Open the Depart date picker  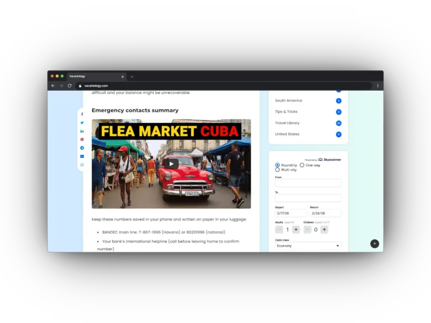click(x=290, y=213)
